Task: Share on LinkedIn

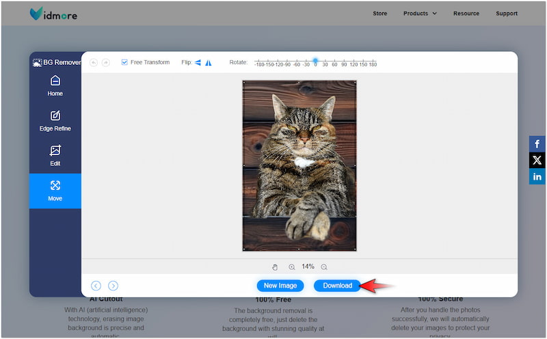Action: click(x=537, y=176)
